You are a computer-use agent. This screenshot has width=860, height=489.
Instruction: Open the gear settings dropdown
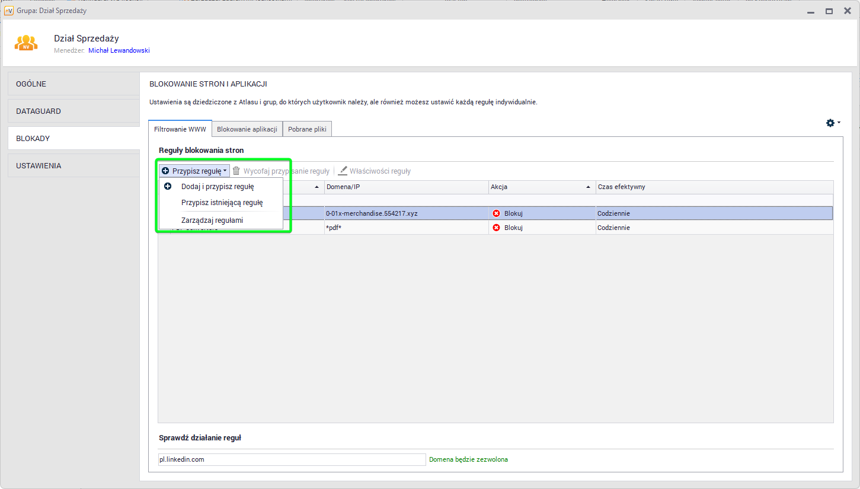pyautogui.click(x=832, y=123)
